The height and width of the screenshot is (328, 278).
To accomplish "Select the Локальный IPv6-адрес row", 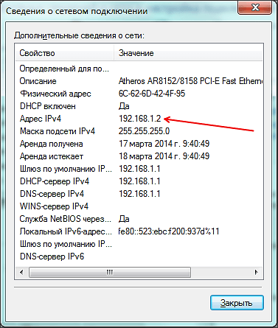I will coord(139,231).
